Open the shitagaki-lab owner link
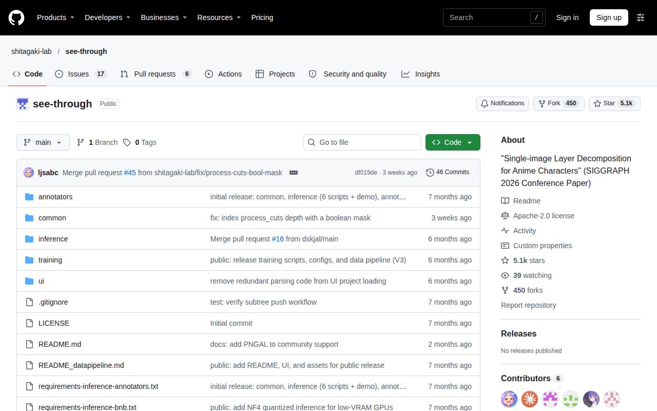657x411 pixels. click(x=31, y=51)
